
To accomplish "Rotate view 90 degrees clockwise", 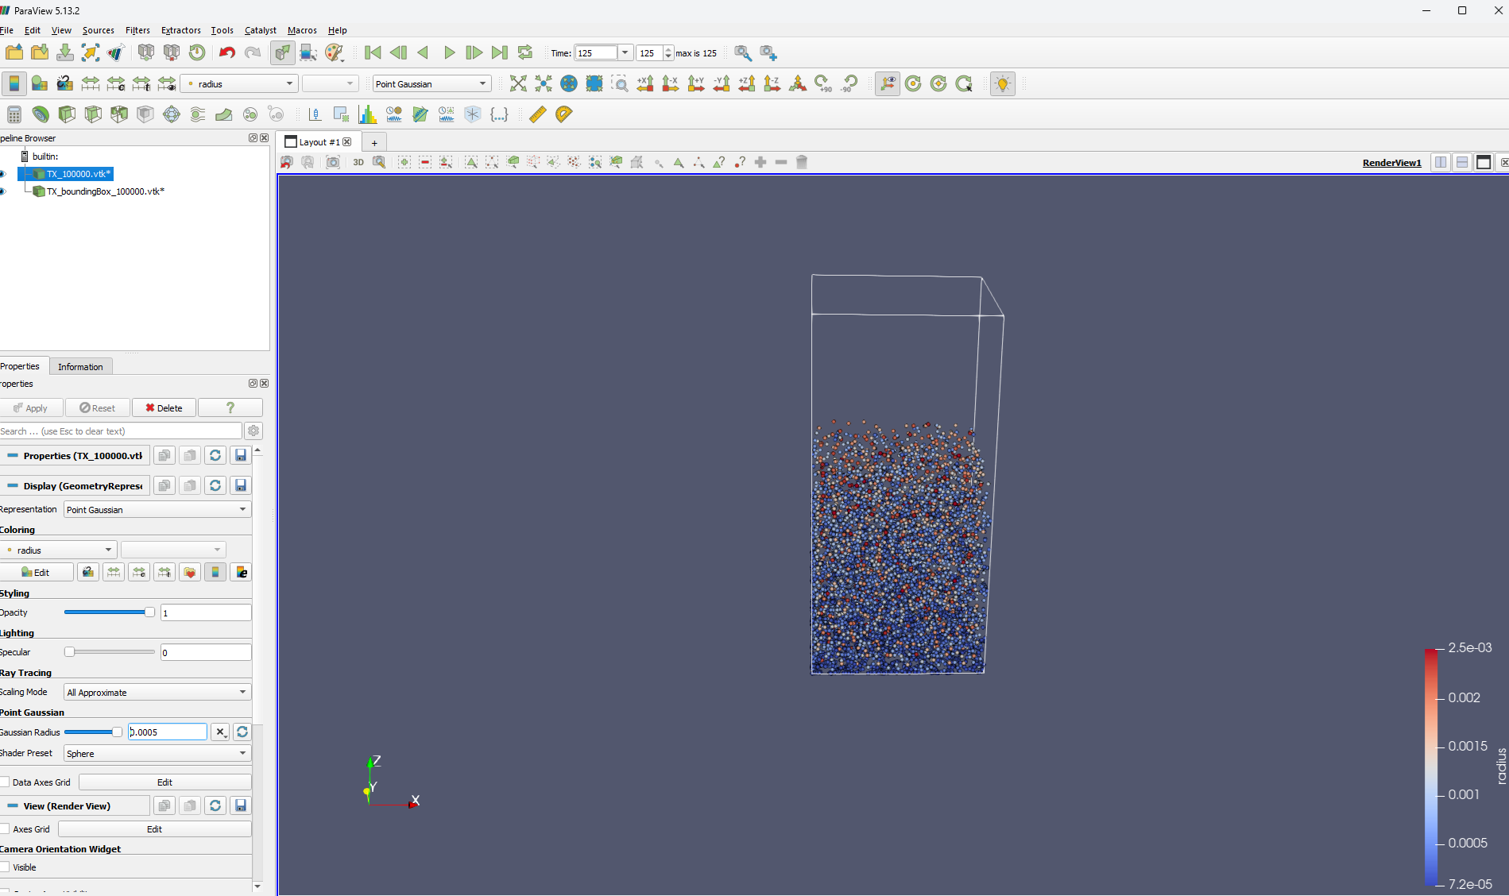I will coord(823,83).
